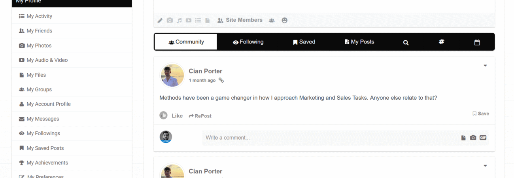The height and width of the screenshot is (178, 514).
Task: Click the emoji smiley icon
Action: pos(284,20)
